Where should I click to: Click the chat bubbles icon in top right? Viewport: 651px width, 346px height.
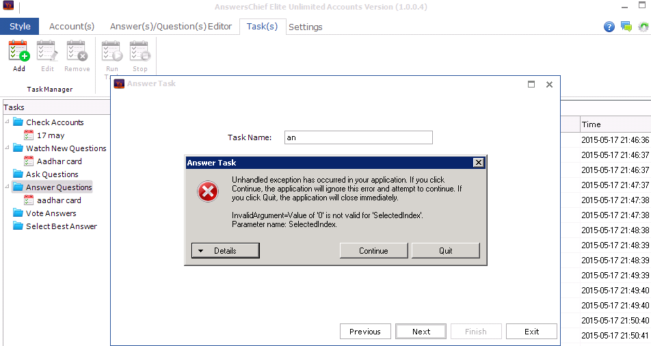pos(626,27)
